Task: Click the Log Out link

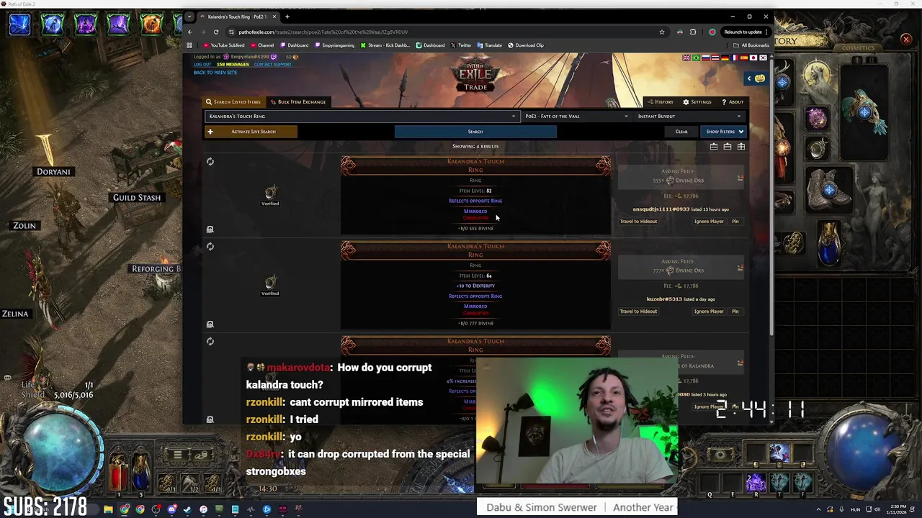Action: 202,64
